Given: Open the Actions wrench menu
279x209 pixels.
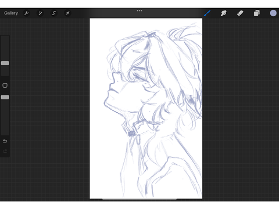Looking at the screenshot, I should click(27, 13).
